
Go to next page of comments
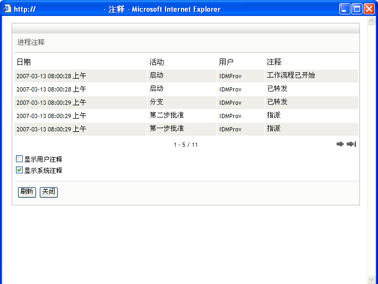point(340,144)
